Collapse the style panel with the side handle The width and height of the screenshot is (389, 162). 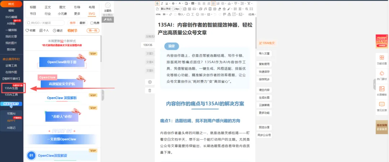coord(103,95)
